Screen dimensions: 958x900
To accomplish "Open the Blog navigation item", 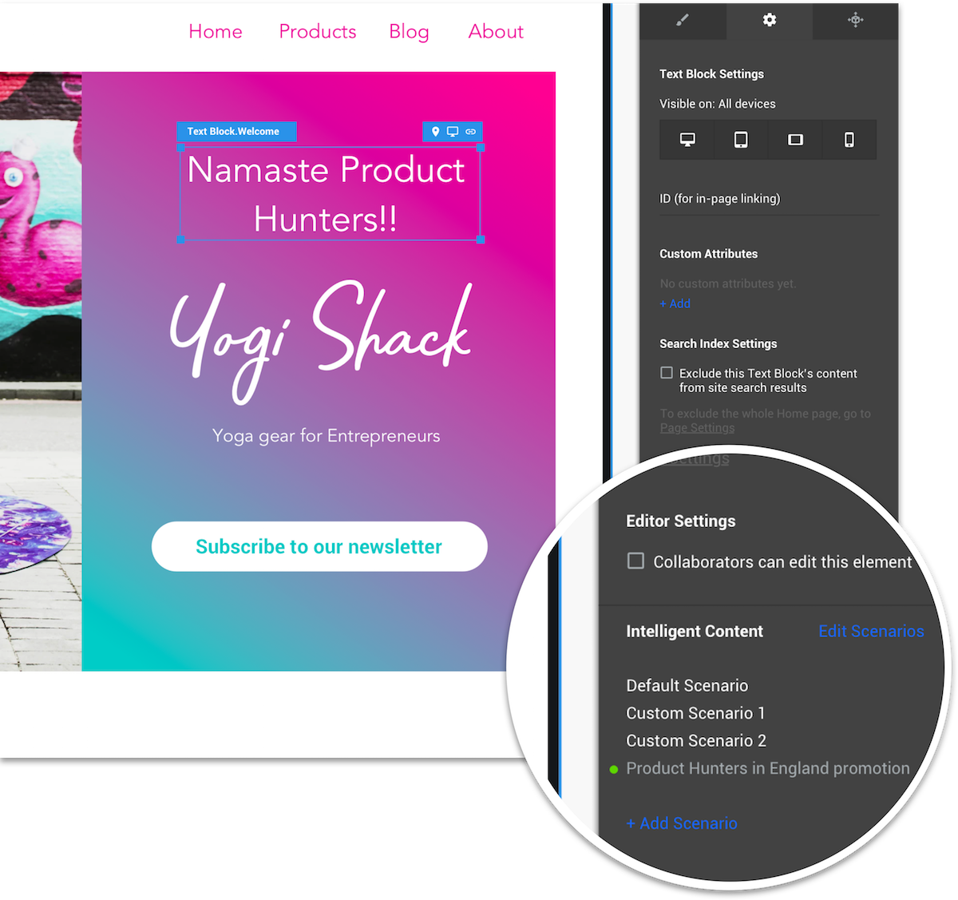I will pyautogui.click(x=409, y=31).
